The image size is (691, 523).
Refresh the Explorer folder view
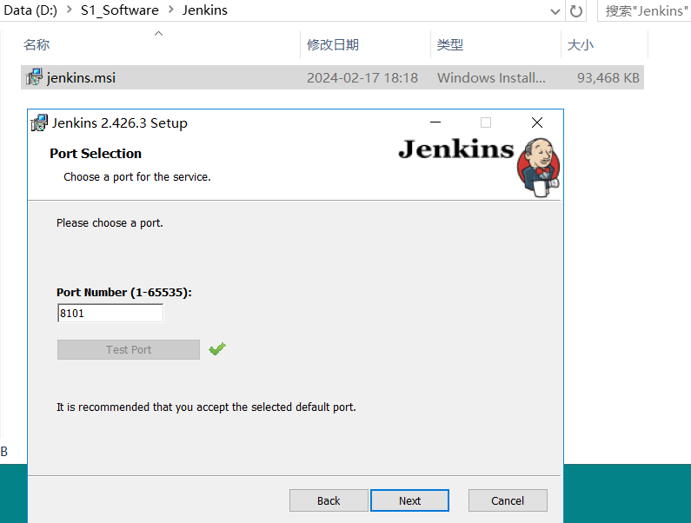[x=576, y=10]
